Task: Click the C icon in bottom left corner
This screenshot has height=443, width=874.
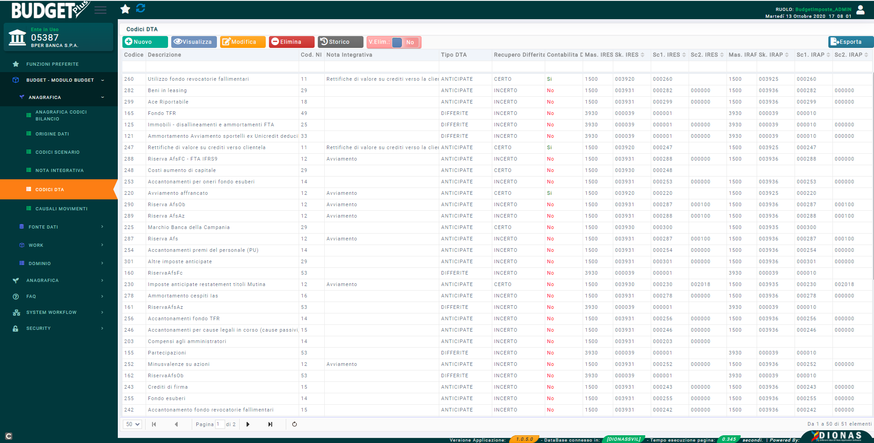Action: 9,436
